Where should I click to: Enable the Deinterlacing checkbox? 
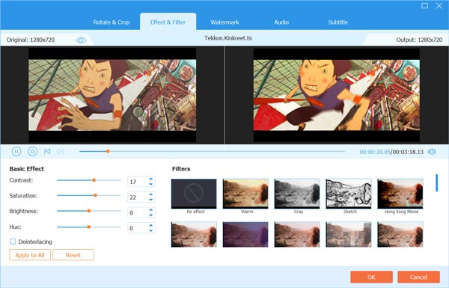13,242
